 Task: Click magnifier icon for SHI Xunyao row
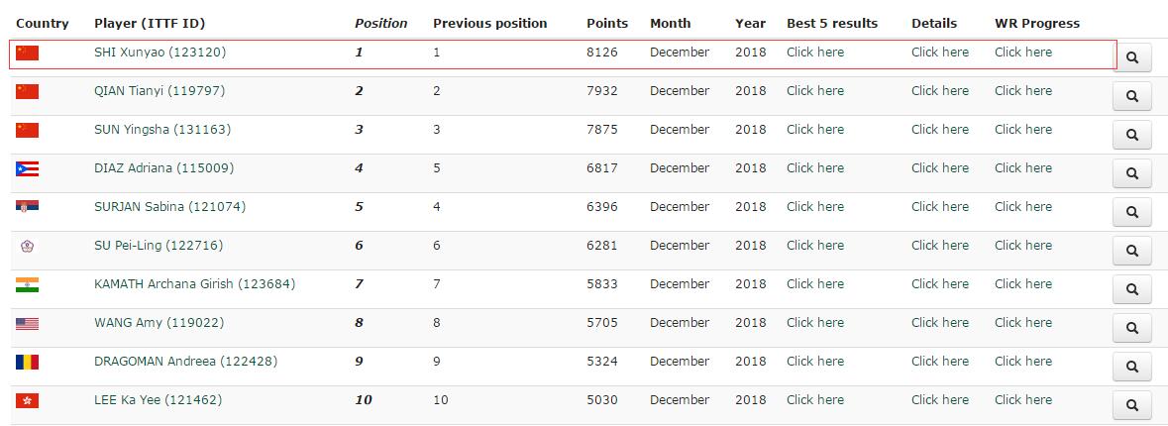pyautogui.click(x=1131, y=57)
